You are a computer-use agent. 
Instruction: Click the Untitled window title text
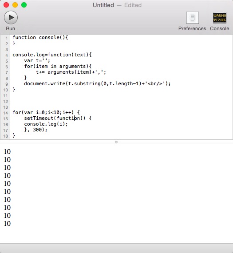tap(103, 5)
